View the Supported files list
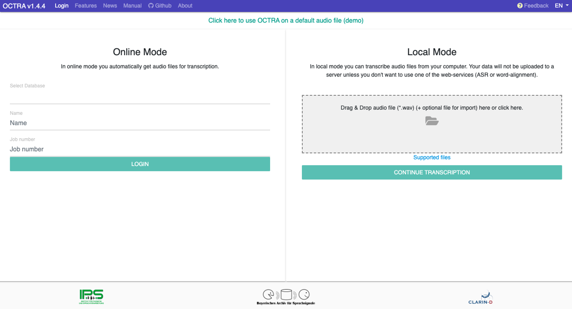Image resolution: width=572 pixels, height=309 pixels. (x=432, y=157)
